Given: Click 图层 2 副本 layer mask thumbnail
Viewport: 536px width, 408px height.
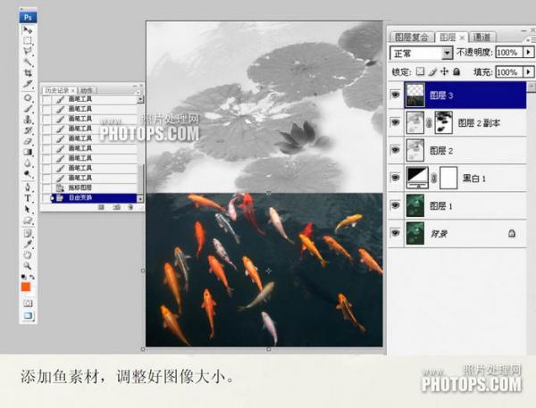Looking at the screenshot, I should pos(444,122).
